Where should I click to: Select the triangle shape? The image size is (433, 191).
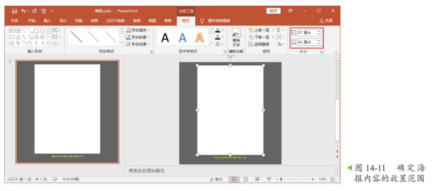[18, 37]
